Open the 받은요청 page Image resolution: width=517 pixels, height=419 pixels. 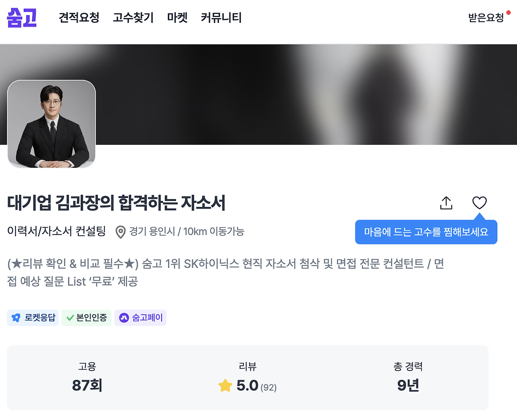click(486, 18)
